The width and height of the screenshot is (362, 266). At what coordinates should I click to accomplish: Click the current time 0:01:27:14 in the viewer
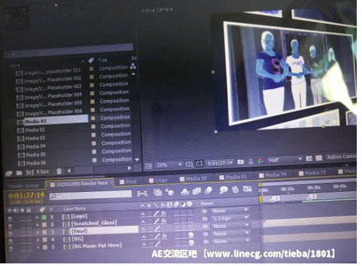pyautogui.click(x=220, y=163)
